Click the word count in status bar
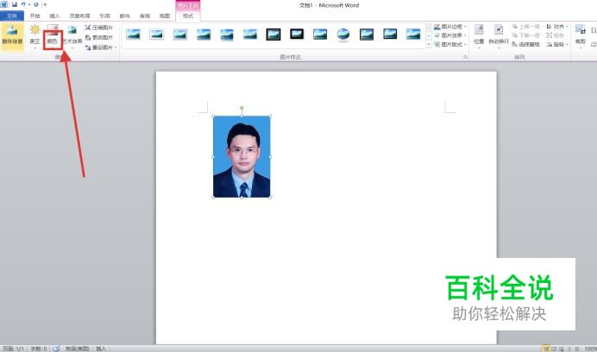 (x=39, y=349)
